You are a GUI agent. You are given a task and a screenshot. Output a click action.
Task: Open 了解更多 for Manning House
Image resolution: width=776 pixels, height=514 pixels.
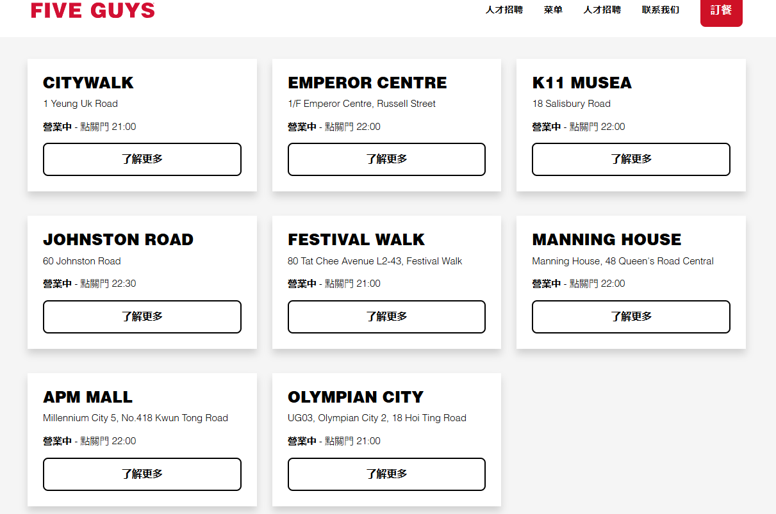pyautogui.click(x=631, y=317)
